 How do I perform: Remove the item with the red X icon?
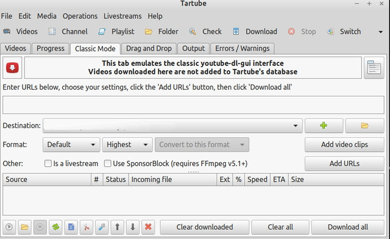pyautogui.click(x=148, y=227)
